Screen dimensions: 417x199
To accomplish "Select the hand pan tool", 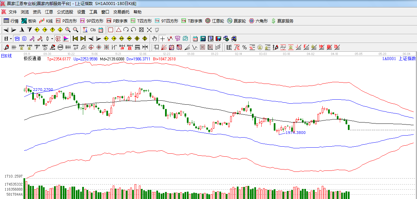I will [155, 38].
